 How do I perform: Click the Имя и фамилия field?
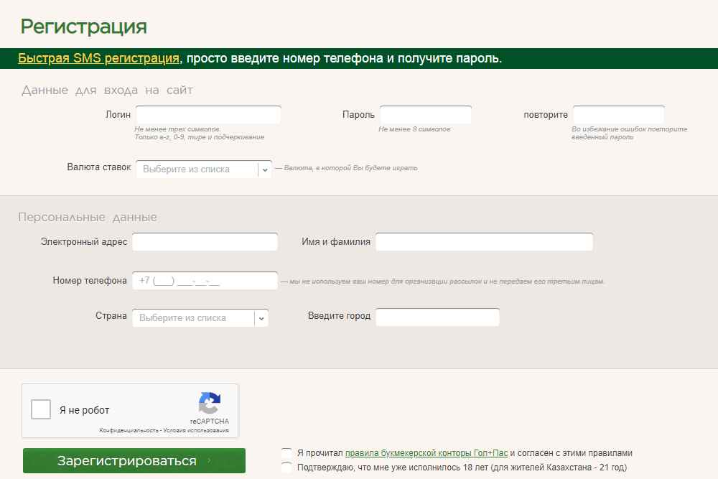tap(484, 242)
